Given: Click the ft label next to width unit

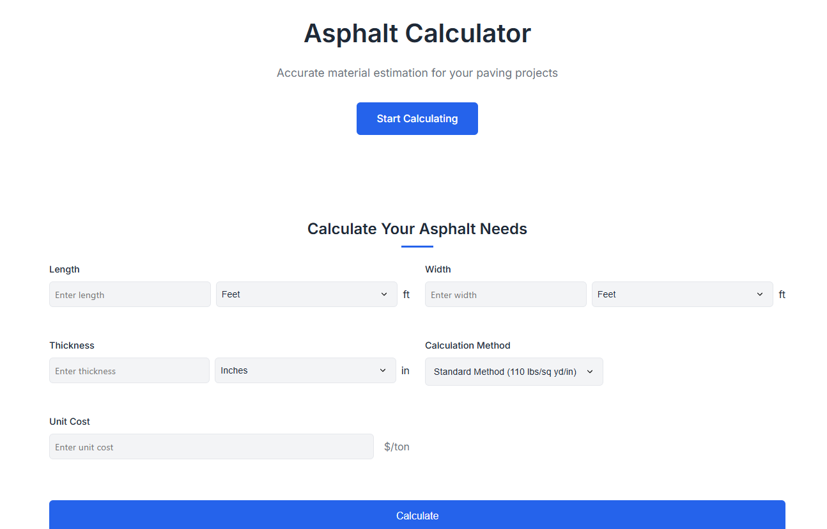Looking at the screenshot, I should pos(782,294).
